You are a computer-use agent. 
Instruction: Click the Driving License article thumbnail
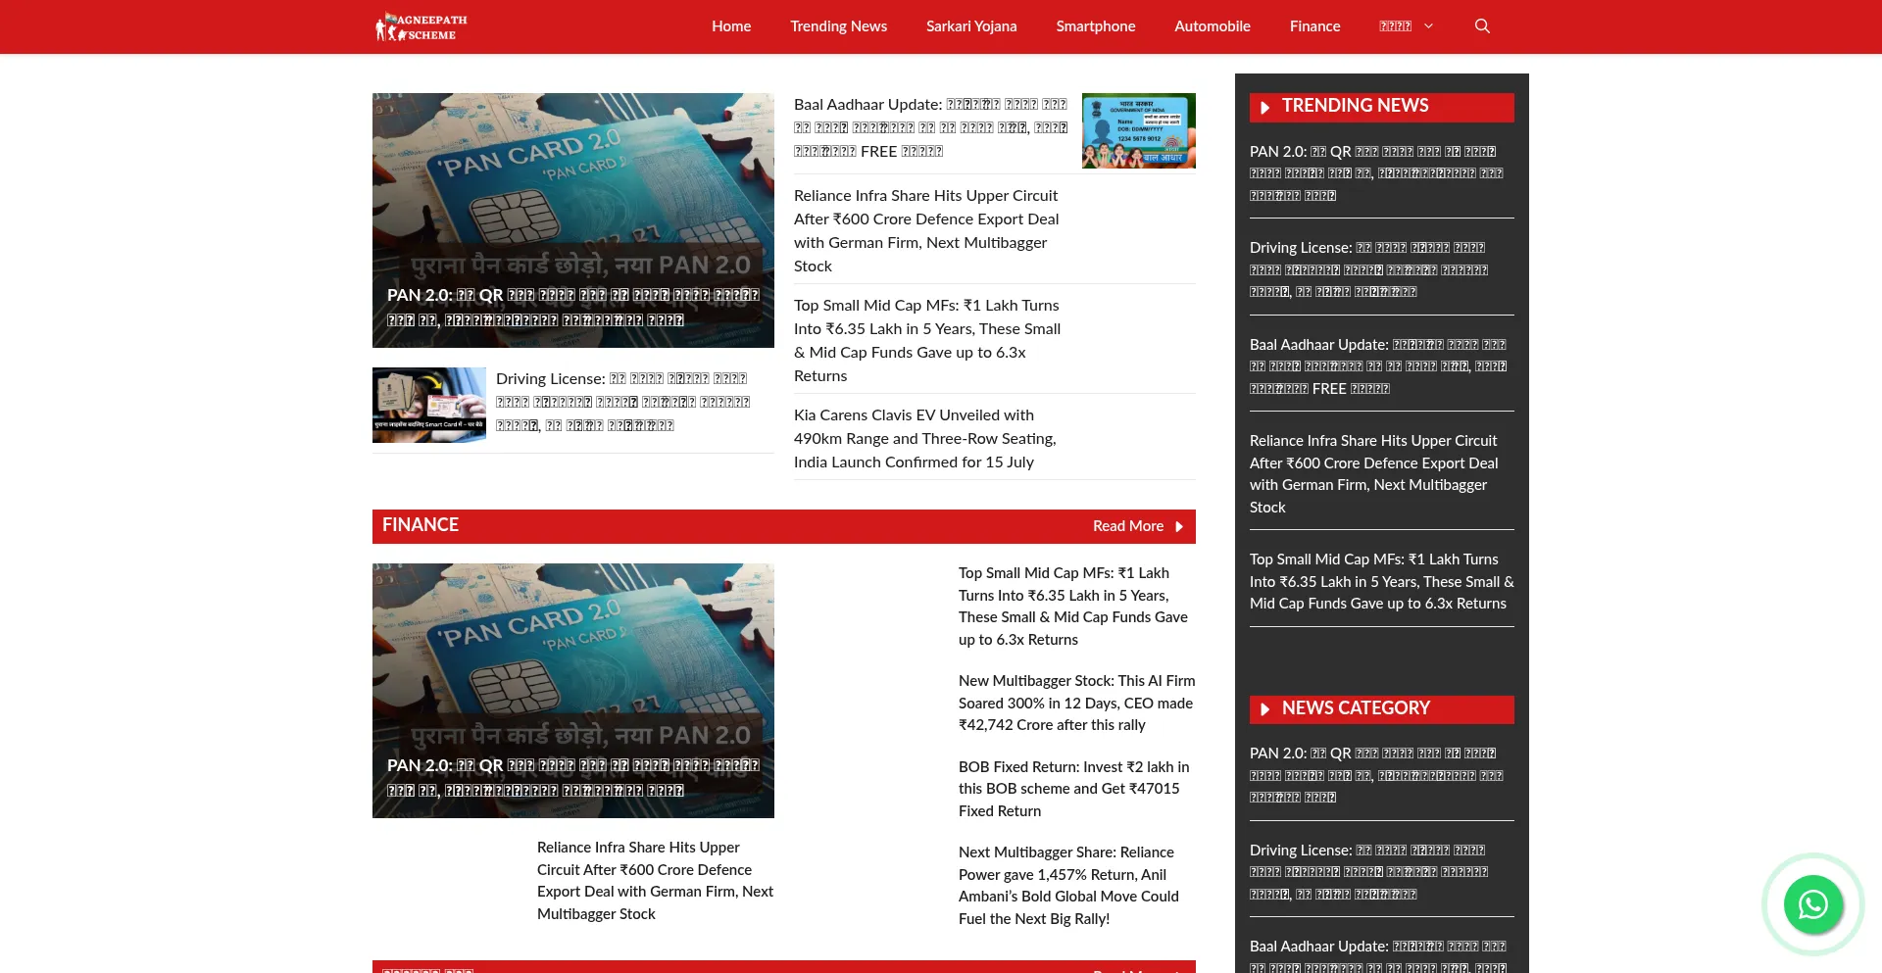428,405
